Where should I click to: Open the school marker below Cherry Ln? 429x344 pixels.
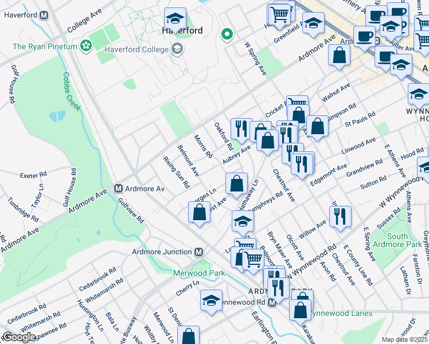211,301
